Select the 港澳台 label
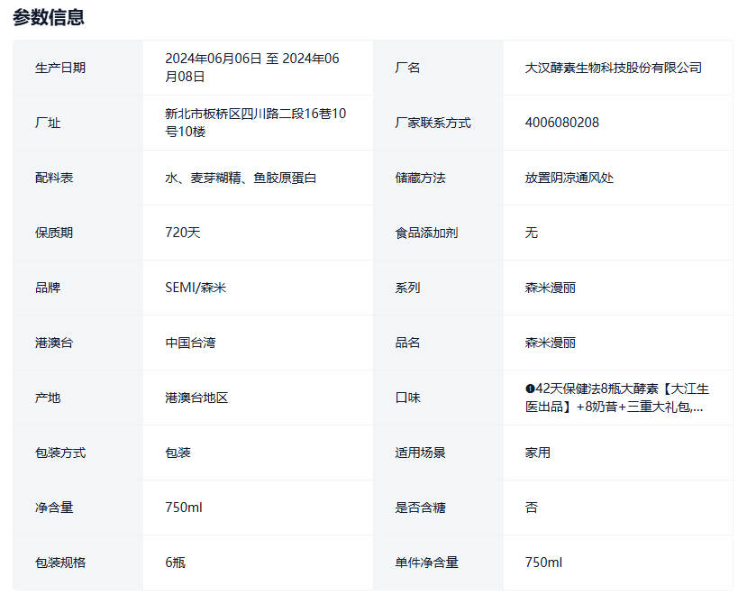The width and height of the screenshot is (738, 595). pos(54,343)
